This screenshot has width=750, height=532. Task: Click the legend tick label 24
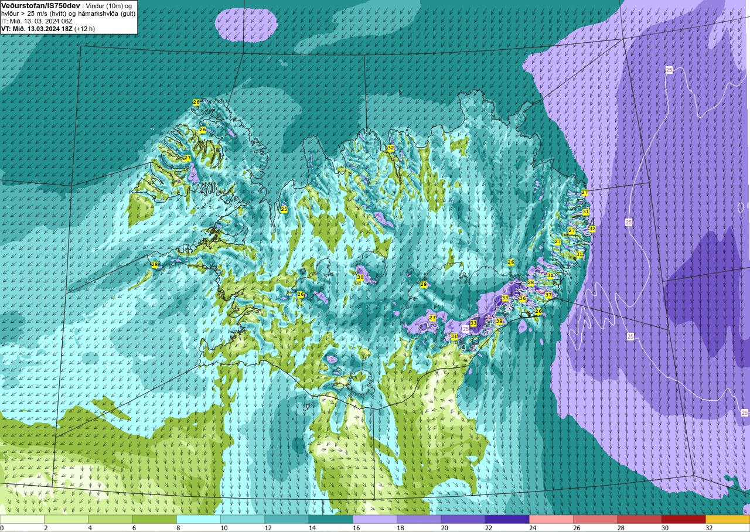click(x=533, y=528)
